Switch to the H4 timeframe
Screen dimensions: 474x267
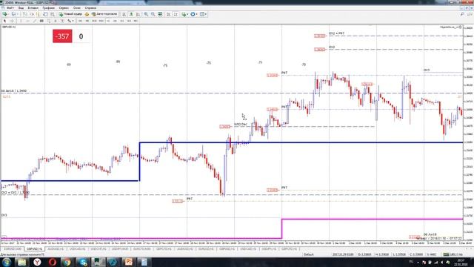[x=115, y=21]
